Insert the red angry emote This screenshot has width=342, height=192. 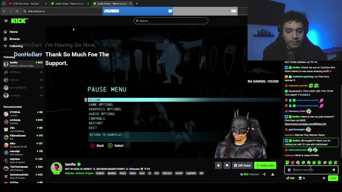point(293,163)
